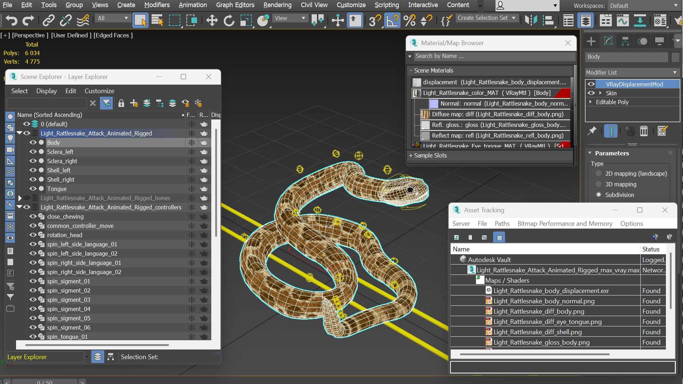Activate the Select and Rotate tool
The height and width of the screenshot is (384, 683).
coord(229,20)
